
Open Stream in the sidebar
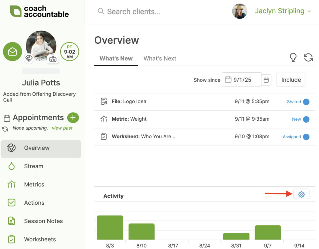pos(33,166)
